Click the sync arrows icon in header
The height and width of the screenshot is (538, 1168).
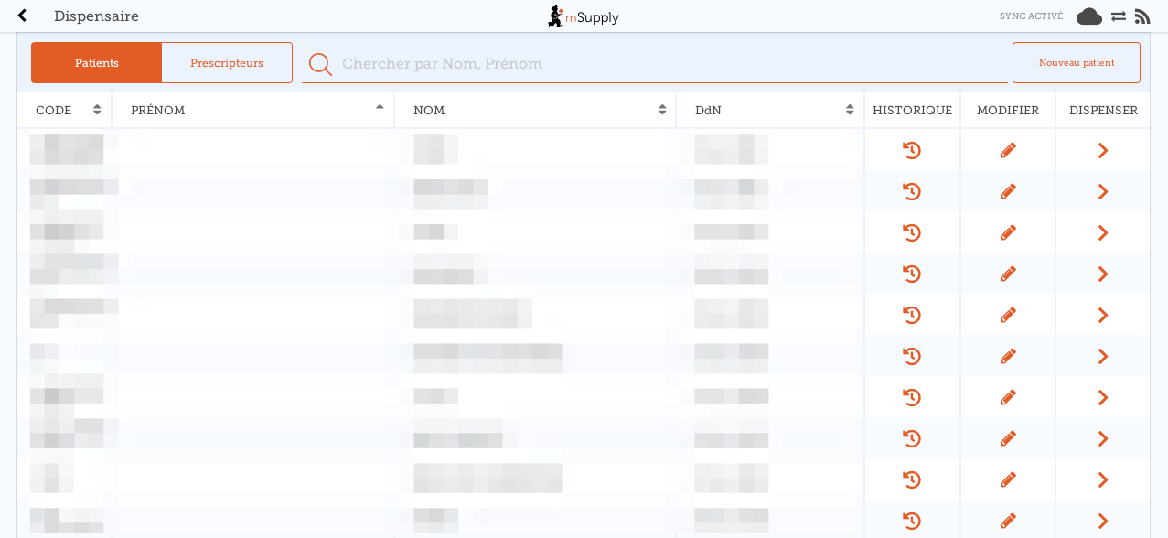coord(1118,16)
